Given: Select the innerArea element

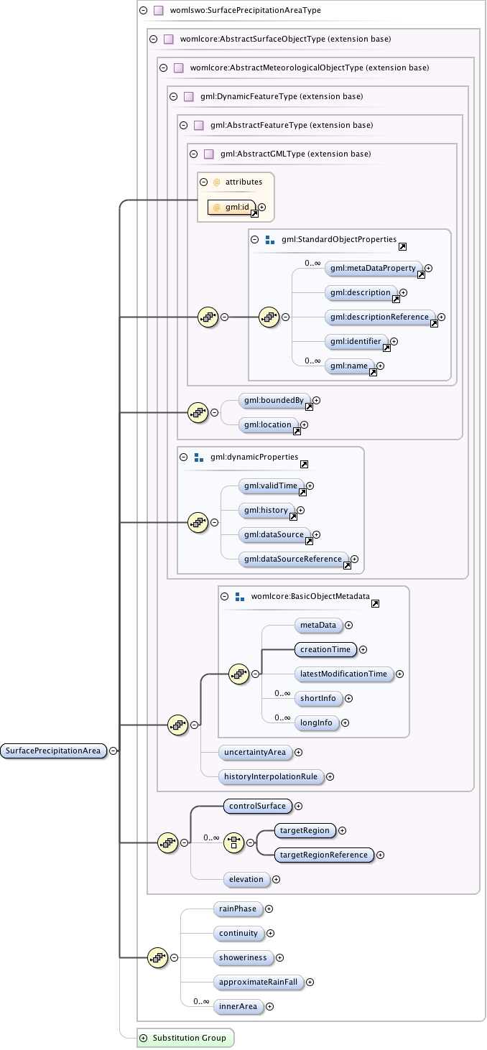Looking at the screenshot, I should coord(238,1006).
